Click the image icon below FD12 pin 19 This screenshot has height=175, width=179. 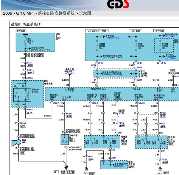[122, 125]
